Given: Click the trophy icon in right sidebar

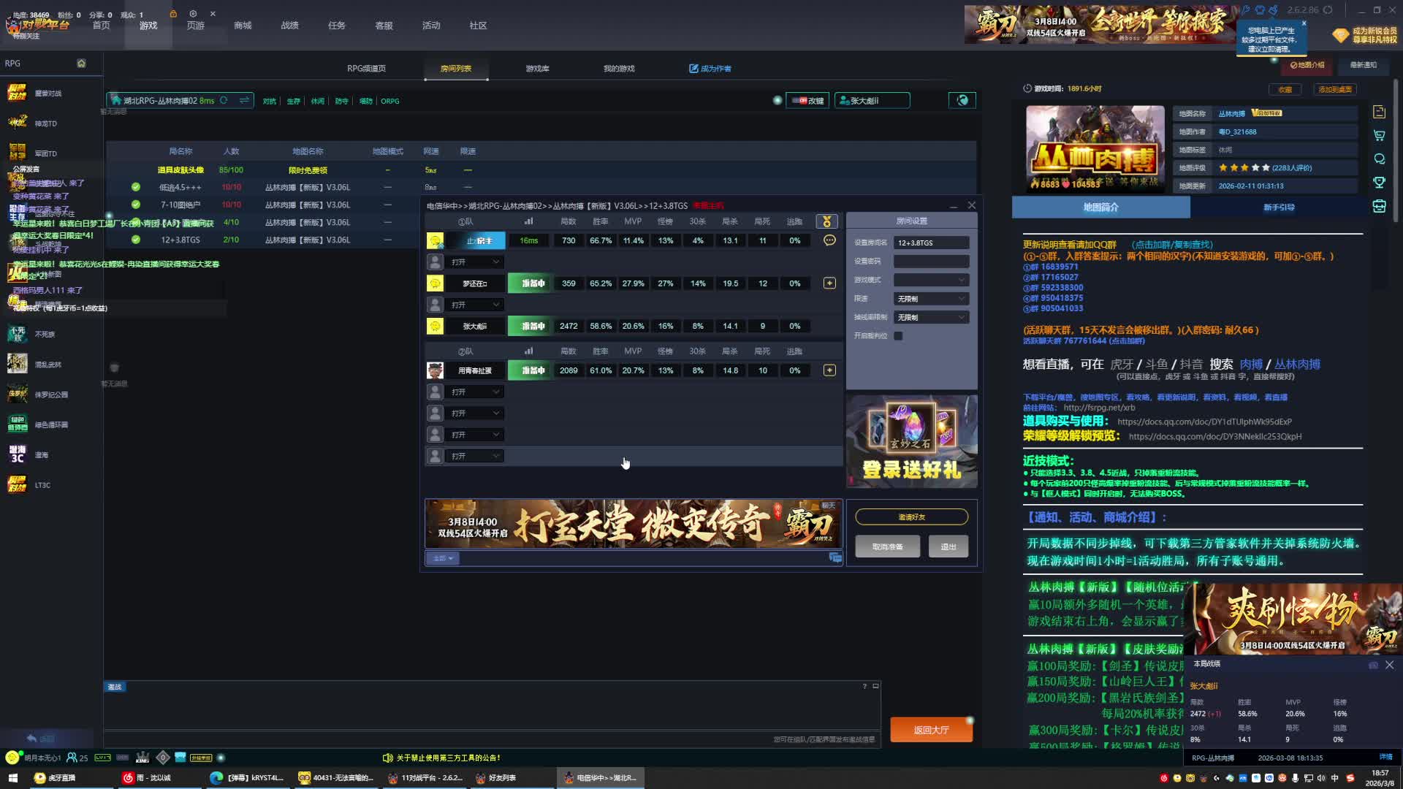Looking at the screenshot, I should point(1379,183).
